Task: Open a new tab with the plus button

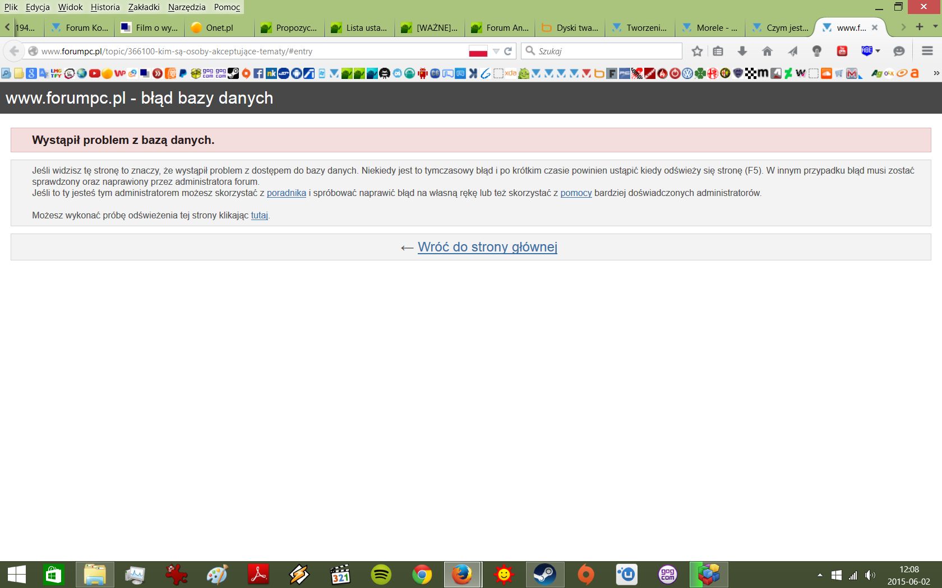Action: [920, 27]
